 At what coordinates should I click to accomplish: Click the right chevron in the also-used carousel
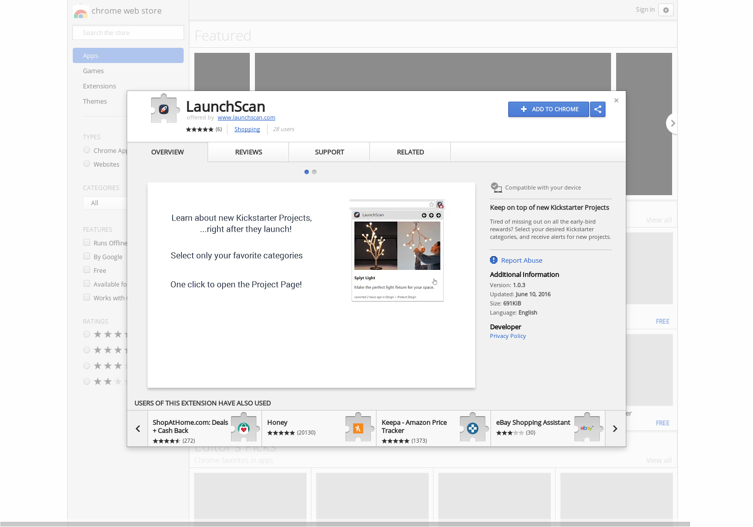(615, 428)
